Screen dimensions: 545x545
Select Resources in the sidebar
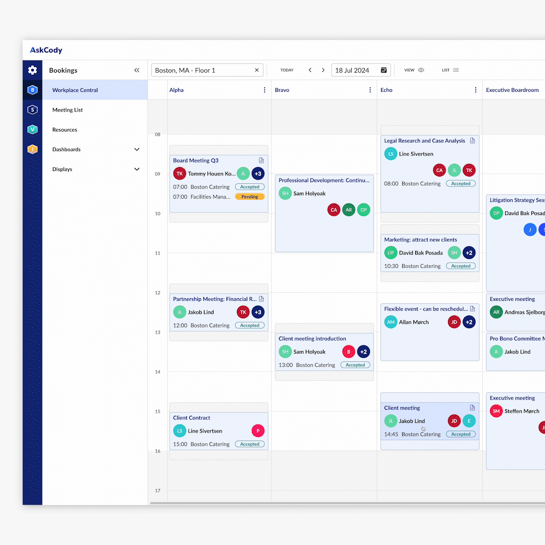coord(65,130)
